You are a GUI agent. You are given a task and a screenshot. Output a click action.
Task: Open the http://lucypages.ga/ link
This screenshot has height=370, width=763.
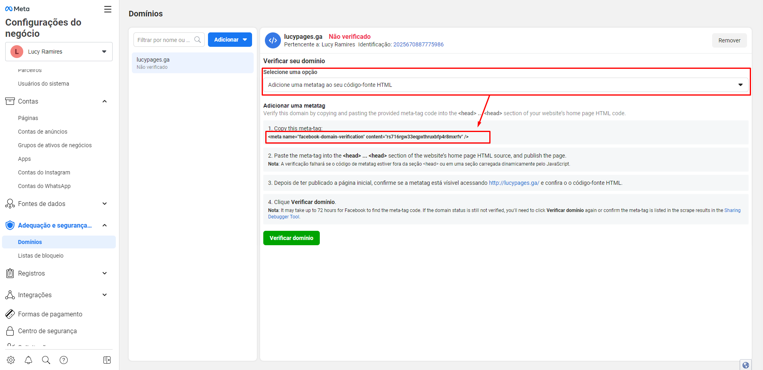tap(514, 183)
